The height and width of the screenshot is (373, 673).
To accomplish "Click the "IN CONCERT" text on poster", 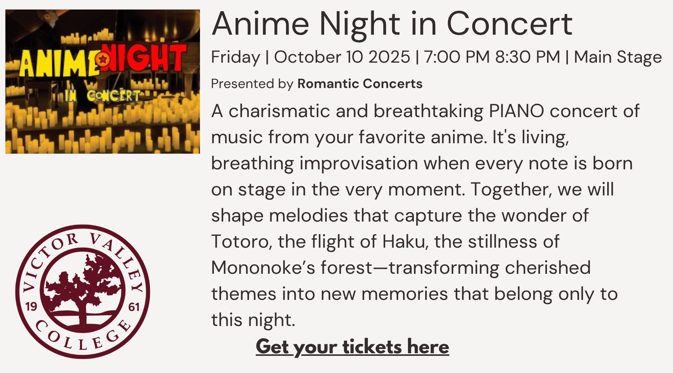I will pos(102,96).
